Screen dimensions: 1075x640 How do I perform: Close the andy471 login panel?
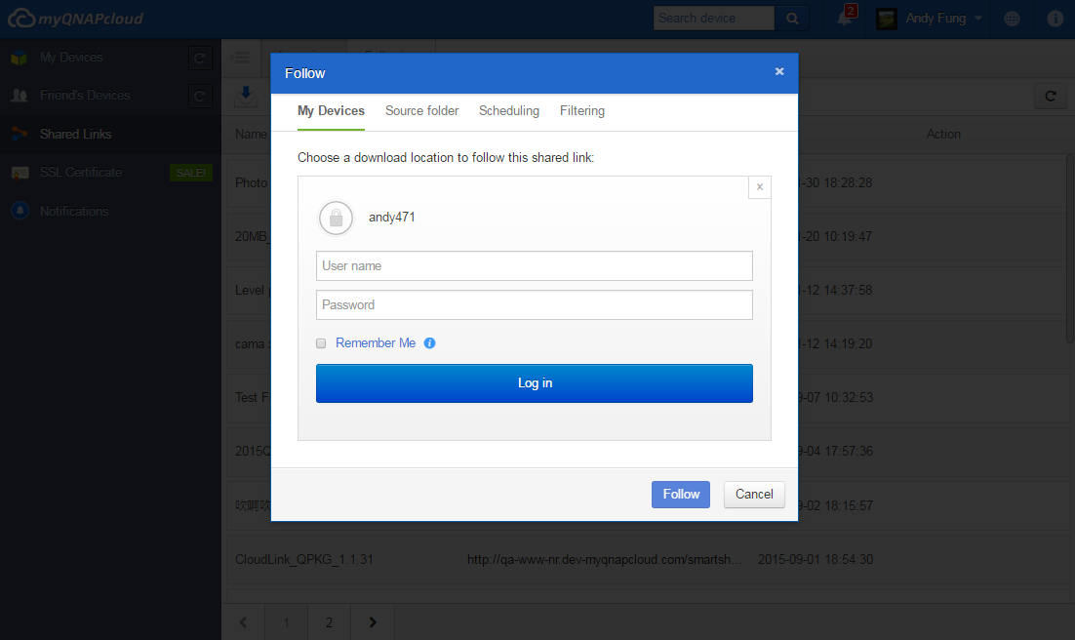click(759, 187)
